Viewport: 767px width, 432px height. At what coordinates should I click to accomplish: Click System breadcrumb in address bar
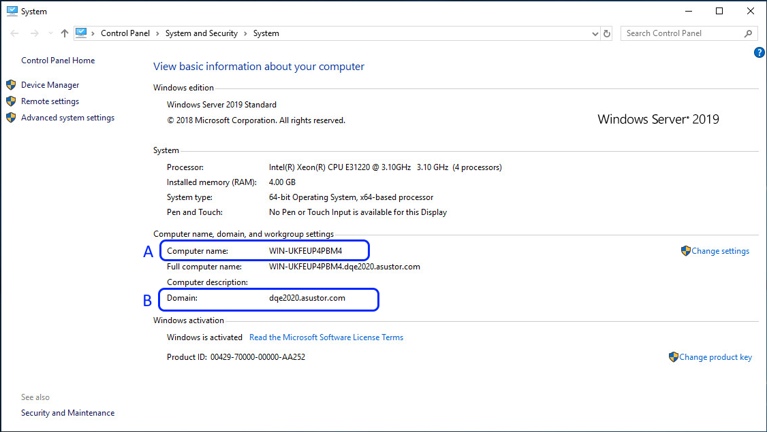(x=266, y=33)
